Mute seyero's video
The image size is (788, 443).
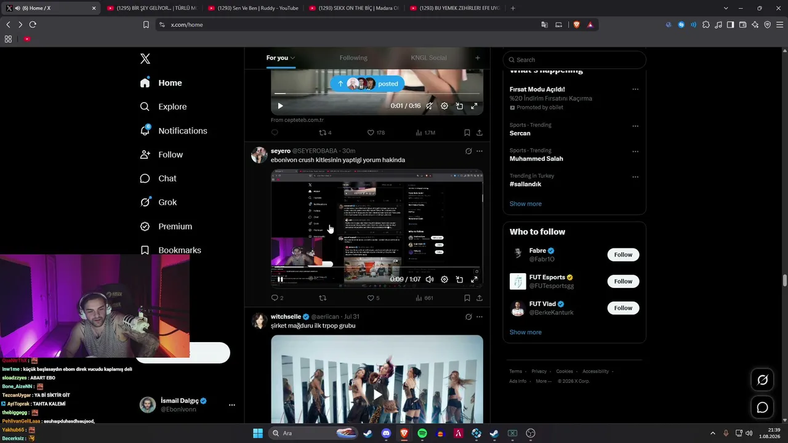click(429, 279)
